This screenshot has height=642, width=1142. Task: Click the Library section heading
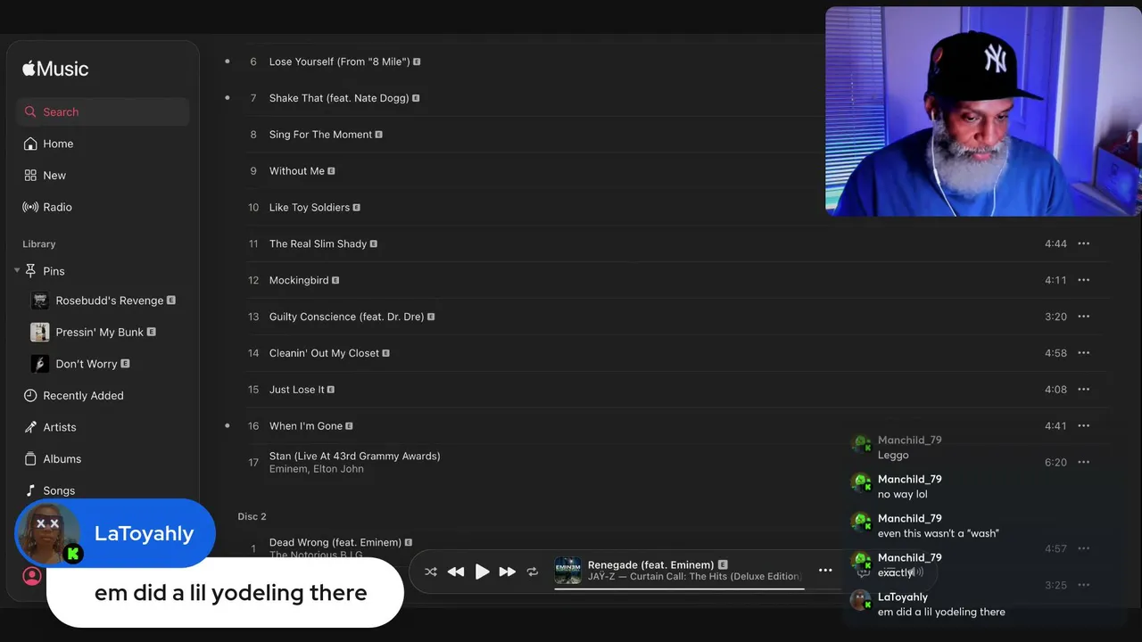point(39,244)
